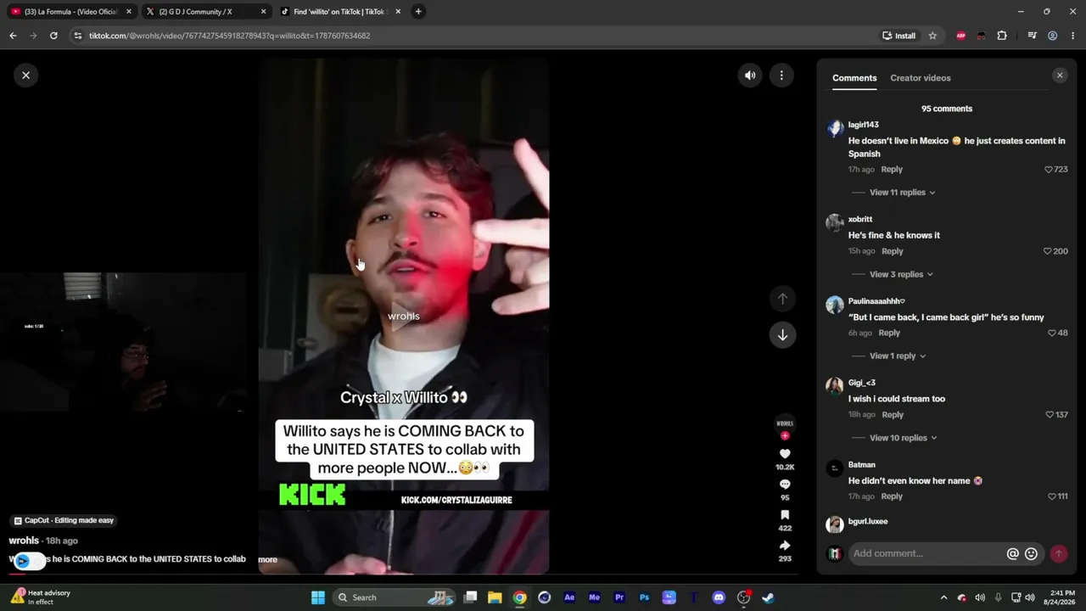
Task: Open wrohls profile from the video caption
Action: tap(24, 541)
